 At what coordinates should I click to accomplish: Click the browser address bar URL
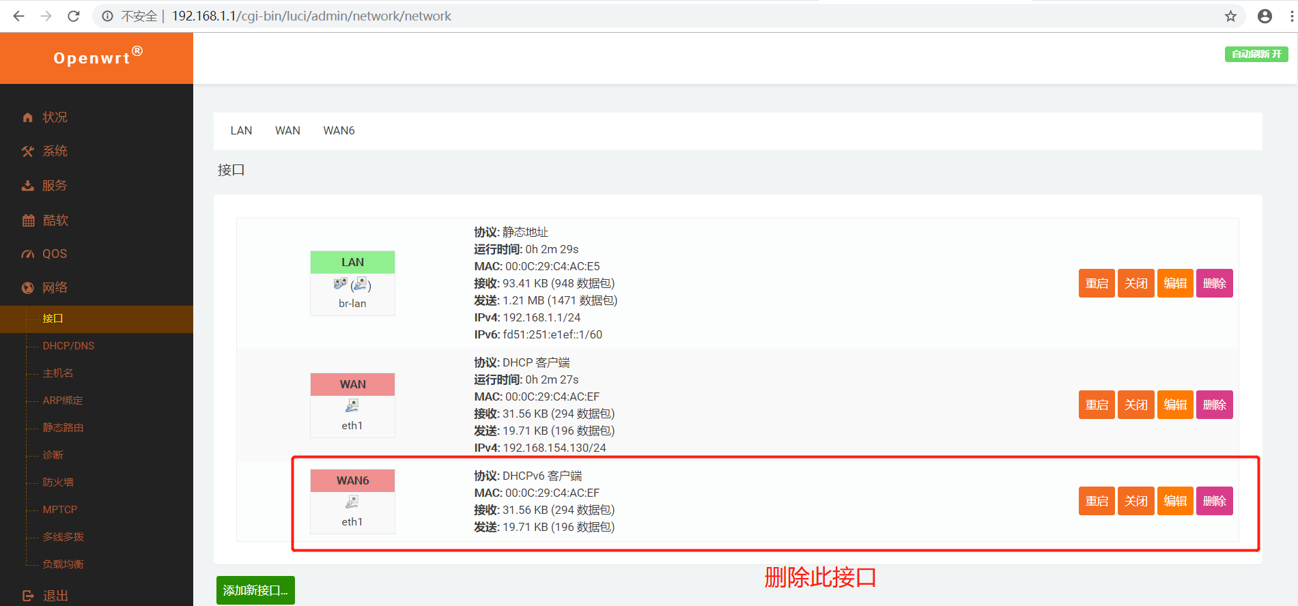click(x=311, y=16)
